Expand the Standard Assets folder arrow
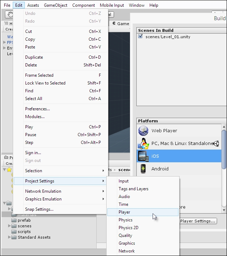227x256 pixels. (x=10, y=237)
